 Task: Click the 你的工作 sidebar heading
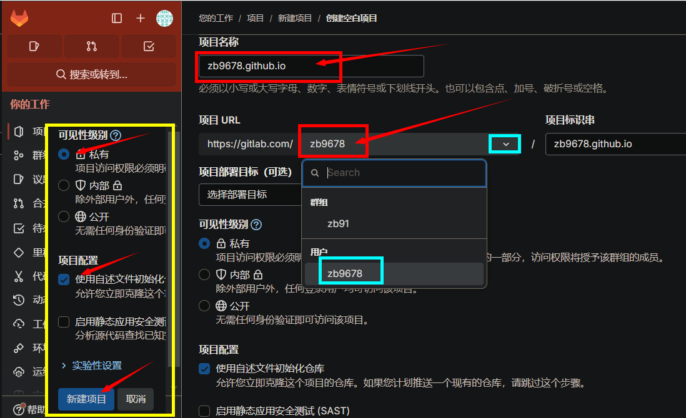coord(30,104)
